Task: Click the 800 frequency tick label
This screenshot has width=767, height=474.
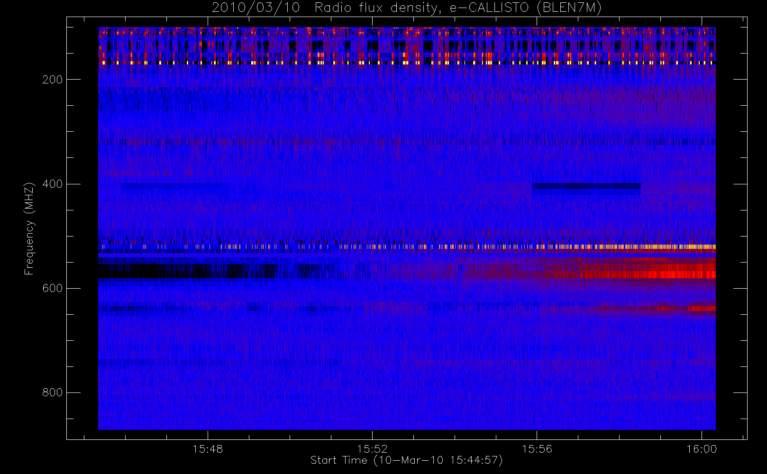Action: (52, 392)
